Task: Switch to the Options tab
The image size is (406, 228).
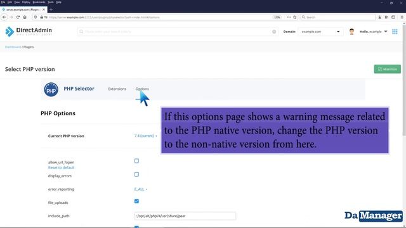Action: [x=142, y=89]
